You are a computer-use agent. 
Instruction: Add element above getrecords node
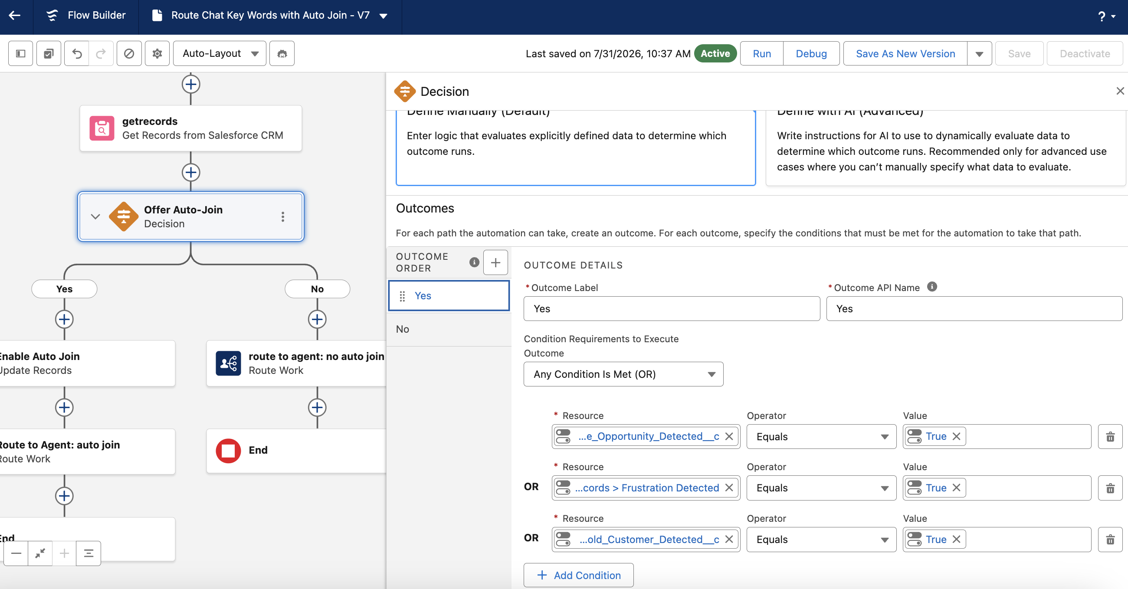coord(191,84)
